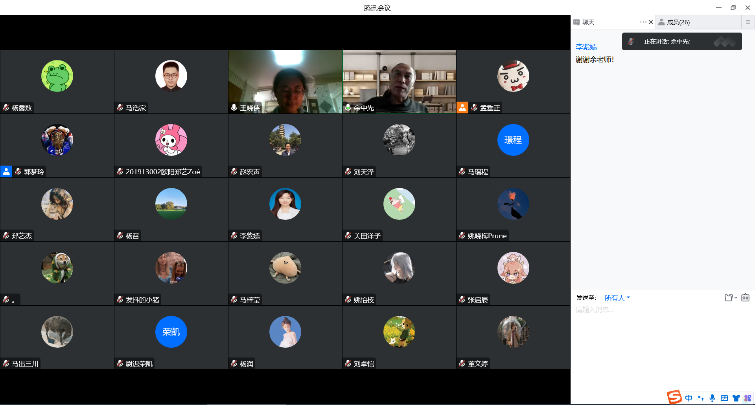Click the sender name 李紫嫣 in chat
This screenshot has width=755, height=405.
coord(586,47)
